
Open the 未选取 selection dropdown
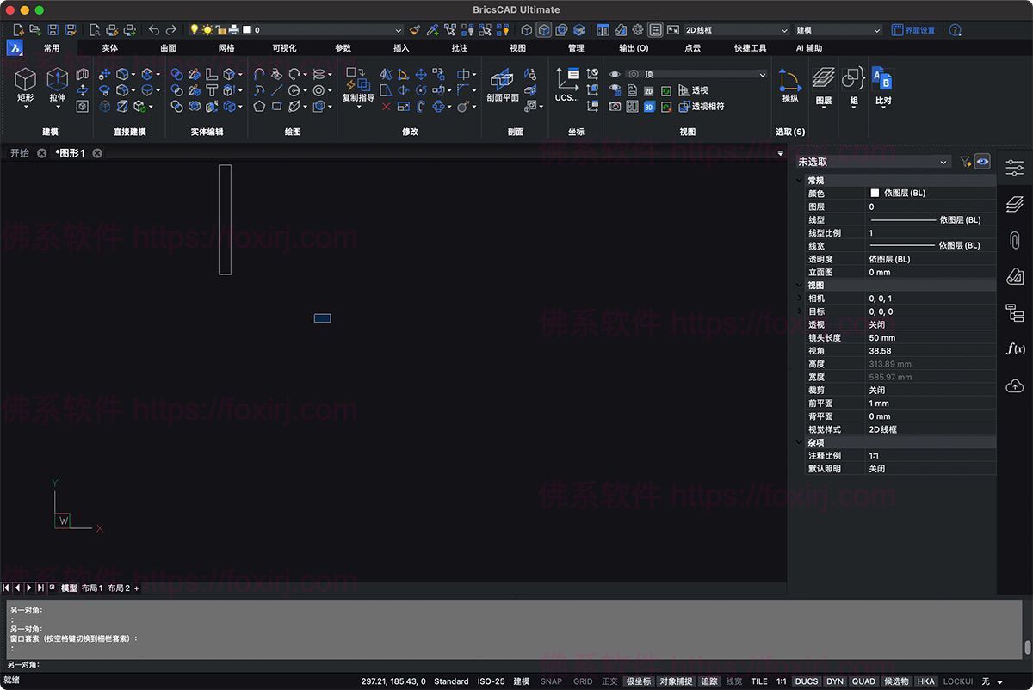pyautogui.click(x=872, y=162)
